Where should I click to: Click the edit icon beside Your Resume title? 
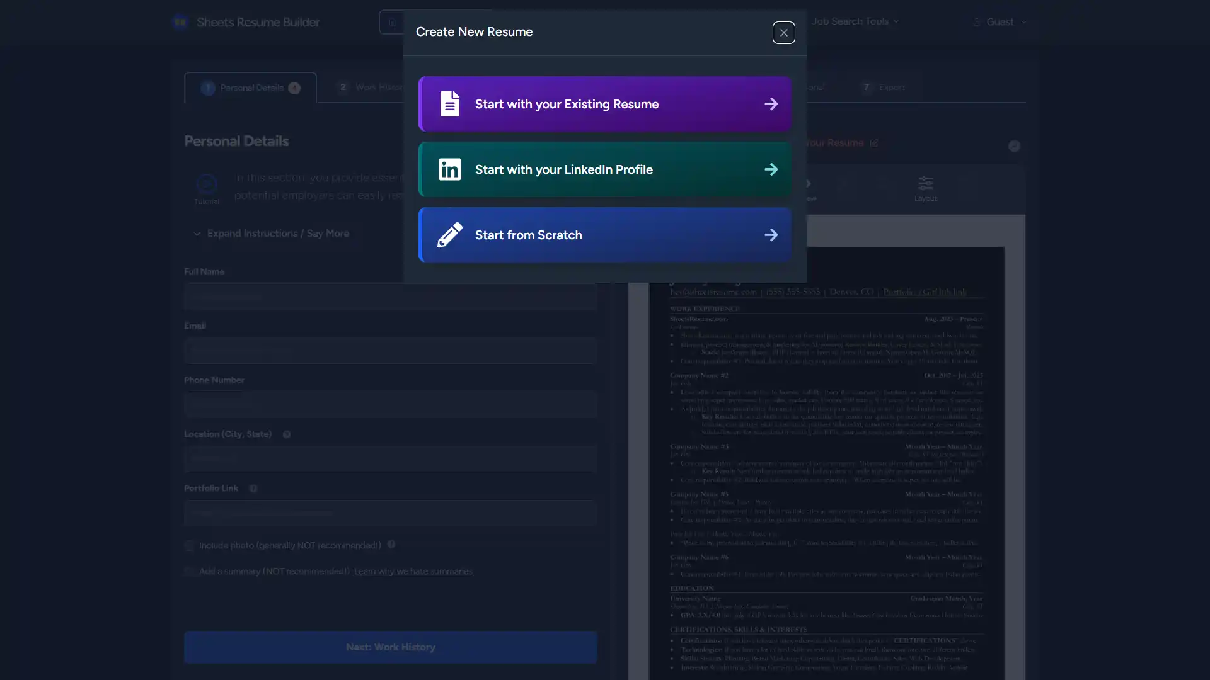pyautogui.click(x=874, y=143)
